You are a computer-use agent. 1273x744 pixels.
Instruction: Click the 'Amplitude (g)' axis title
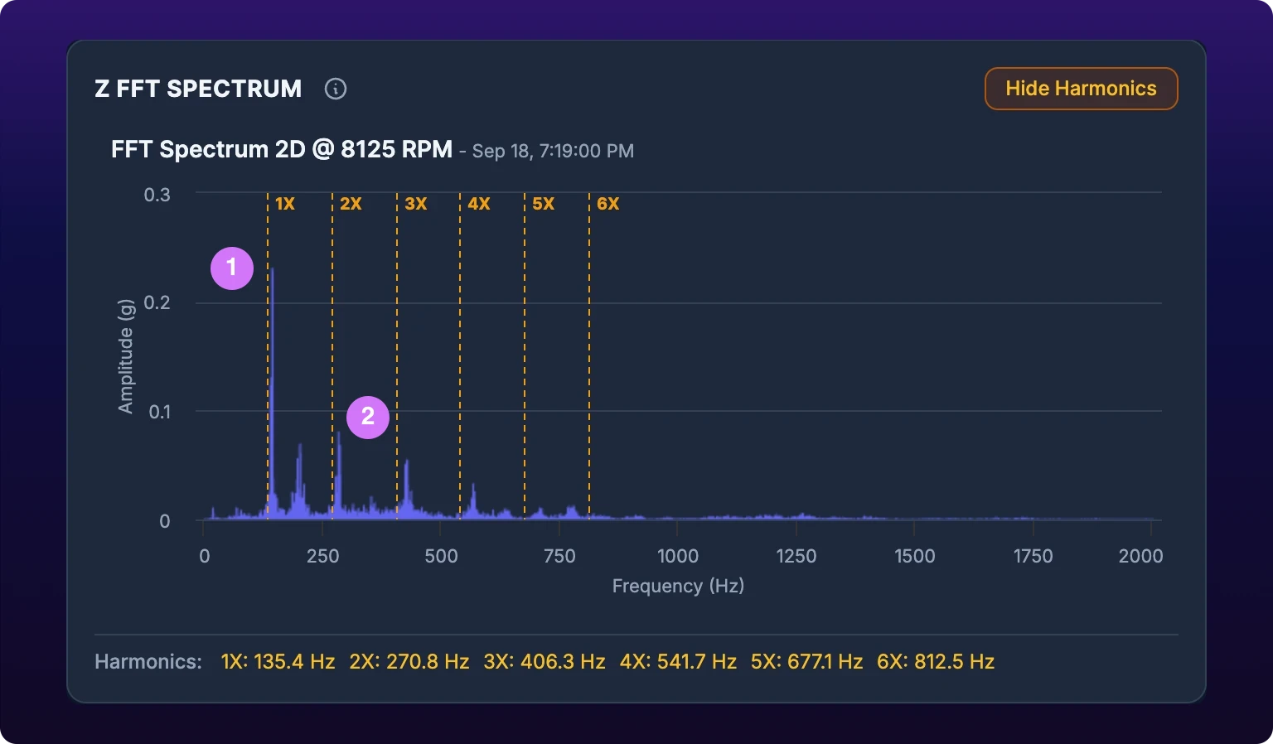[x=125, y=356]
